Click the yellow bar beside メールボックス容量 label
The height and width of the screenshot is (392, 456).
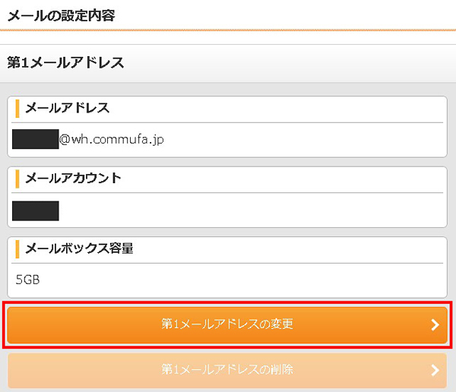(17, 249)
